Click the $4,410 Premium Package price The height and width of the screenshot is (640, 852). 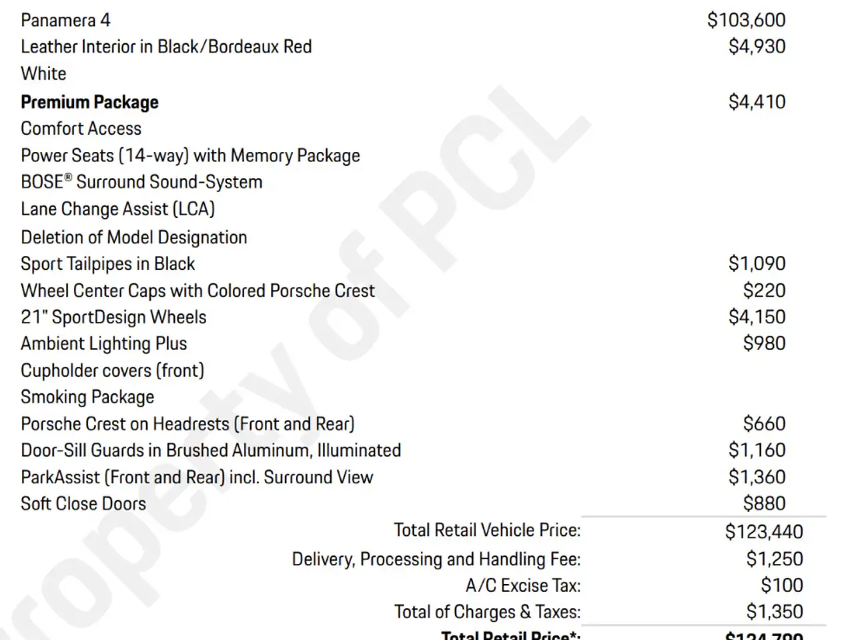coord(757,102)
